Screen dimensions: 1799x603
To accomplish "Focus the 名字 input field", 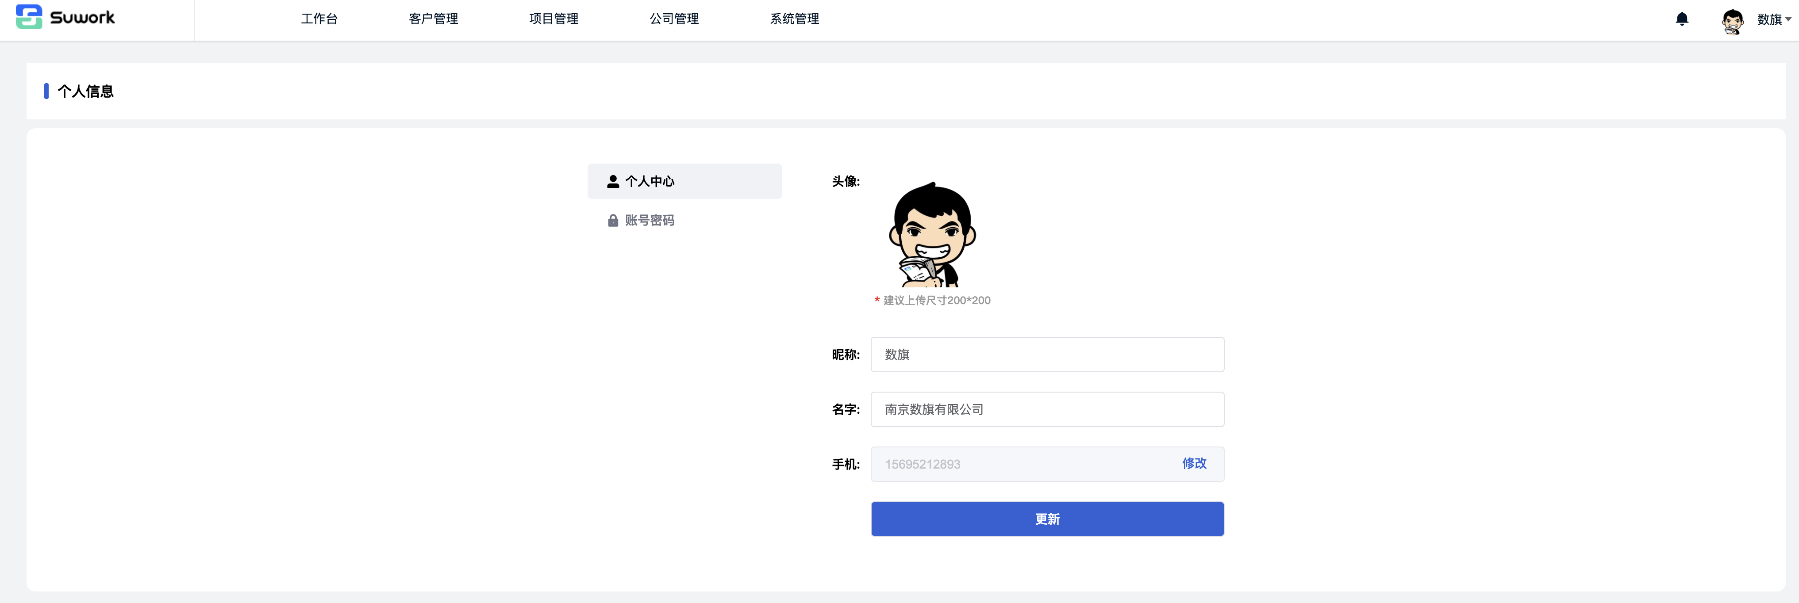I will pyautogui.click(x=1047, y=410).
